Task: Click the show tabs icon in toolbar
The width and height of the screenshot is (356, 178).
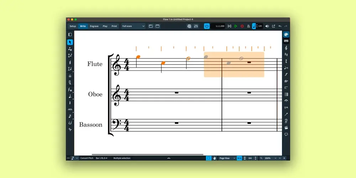Action: [x=151, y=26]
